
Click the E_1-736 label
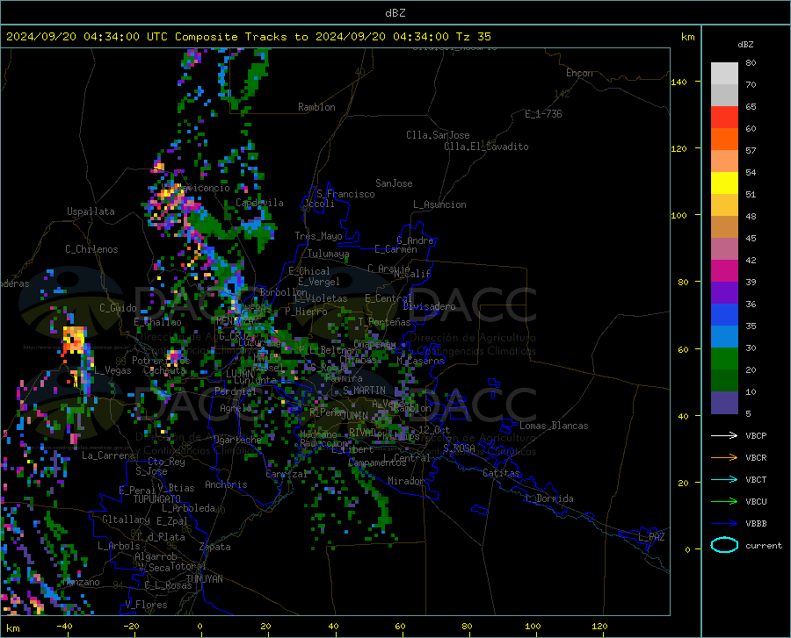[543, 114]
